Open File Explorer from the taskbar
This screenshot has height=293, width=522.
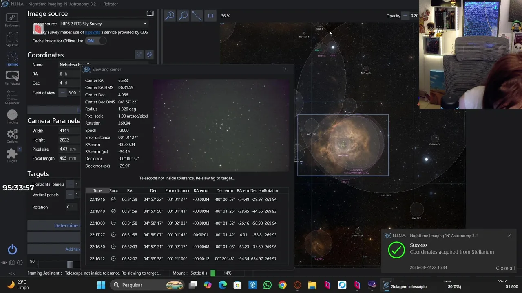coord(312,285)
